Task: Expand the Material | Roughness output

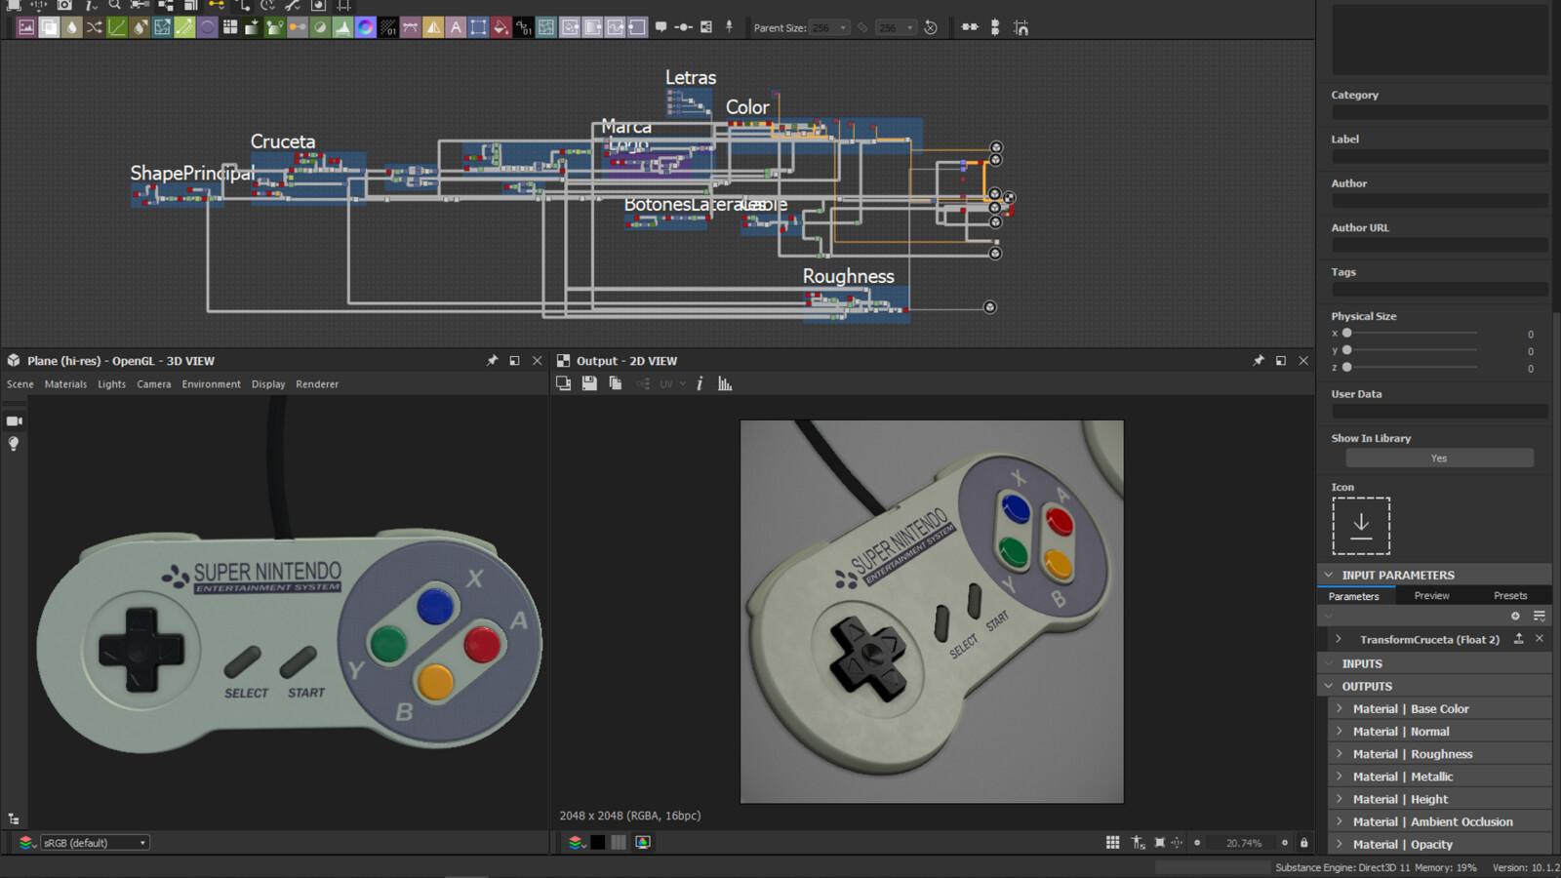Action: coord(1340,754)
